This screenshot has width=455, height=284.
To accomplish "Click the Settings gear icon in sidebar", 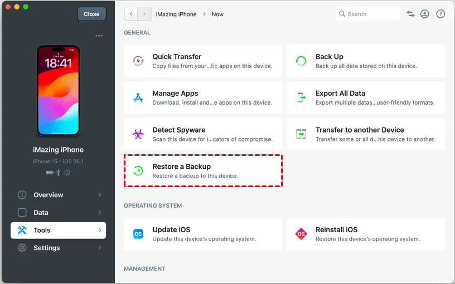I will [22, 248].
